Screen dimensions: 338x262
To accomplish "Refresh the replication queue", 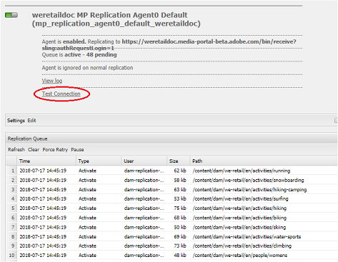I will [x=16, y=150].
